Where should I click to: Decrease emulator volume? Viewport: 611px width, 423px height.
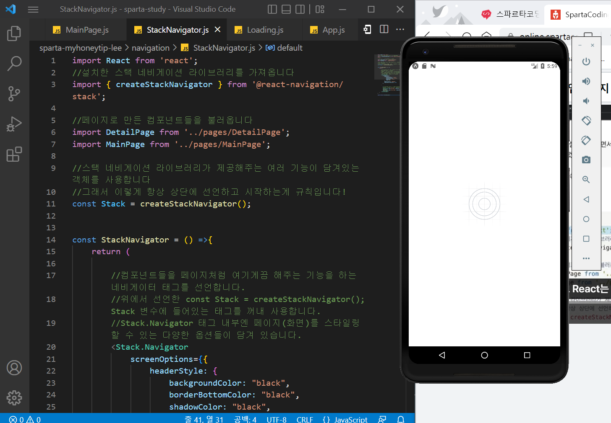click(586, 101)
